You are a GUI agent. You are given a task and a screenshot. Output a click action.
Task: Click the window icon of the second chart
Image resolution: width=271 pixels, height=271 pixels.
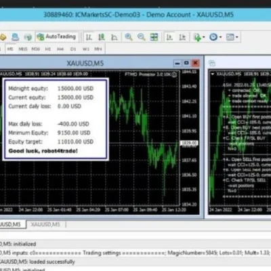point(212,64)
